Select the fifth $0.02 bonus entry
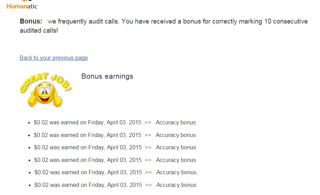The height and width of the screenshot is (195, 320). pos(88,173)
